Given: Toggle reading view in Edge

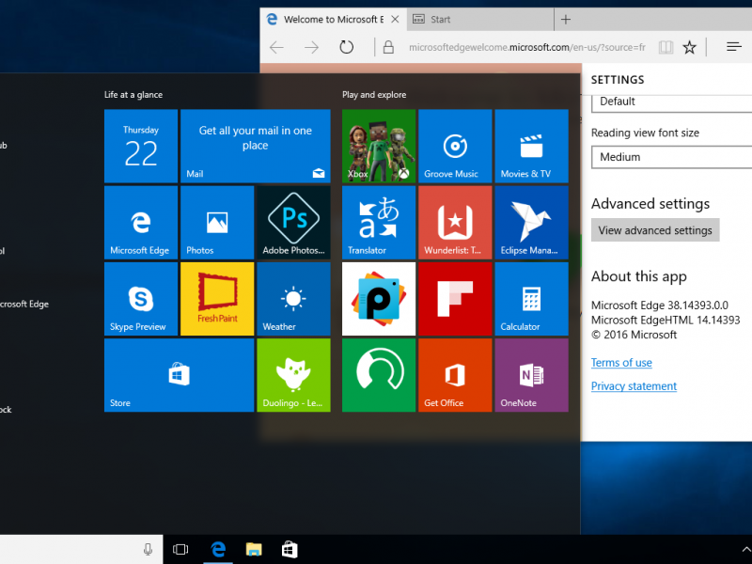Looking at the screenshot, I should pos(666,47).
